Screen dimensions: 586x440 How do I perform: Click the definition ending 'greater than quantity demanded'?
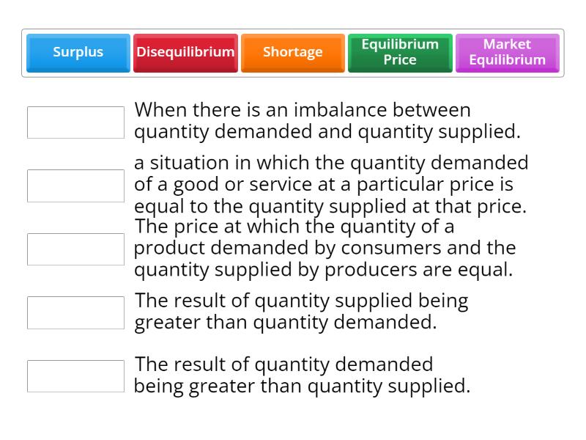pos(302,312)
